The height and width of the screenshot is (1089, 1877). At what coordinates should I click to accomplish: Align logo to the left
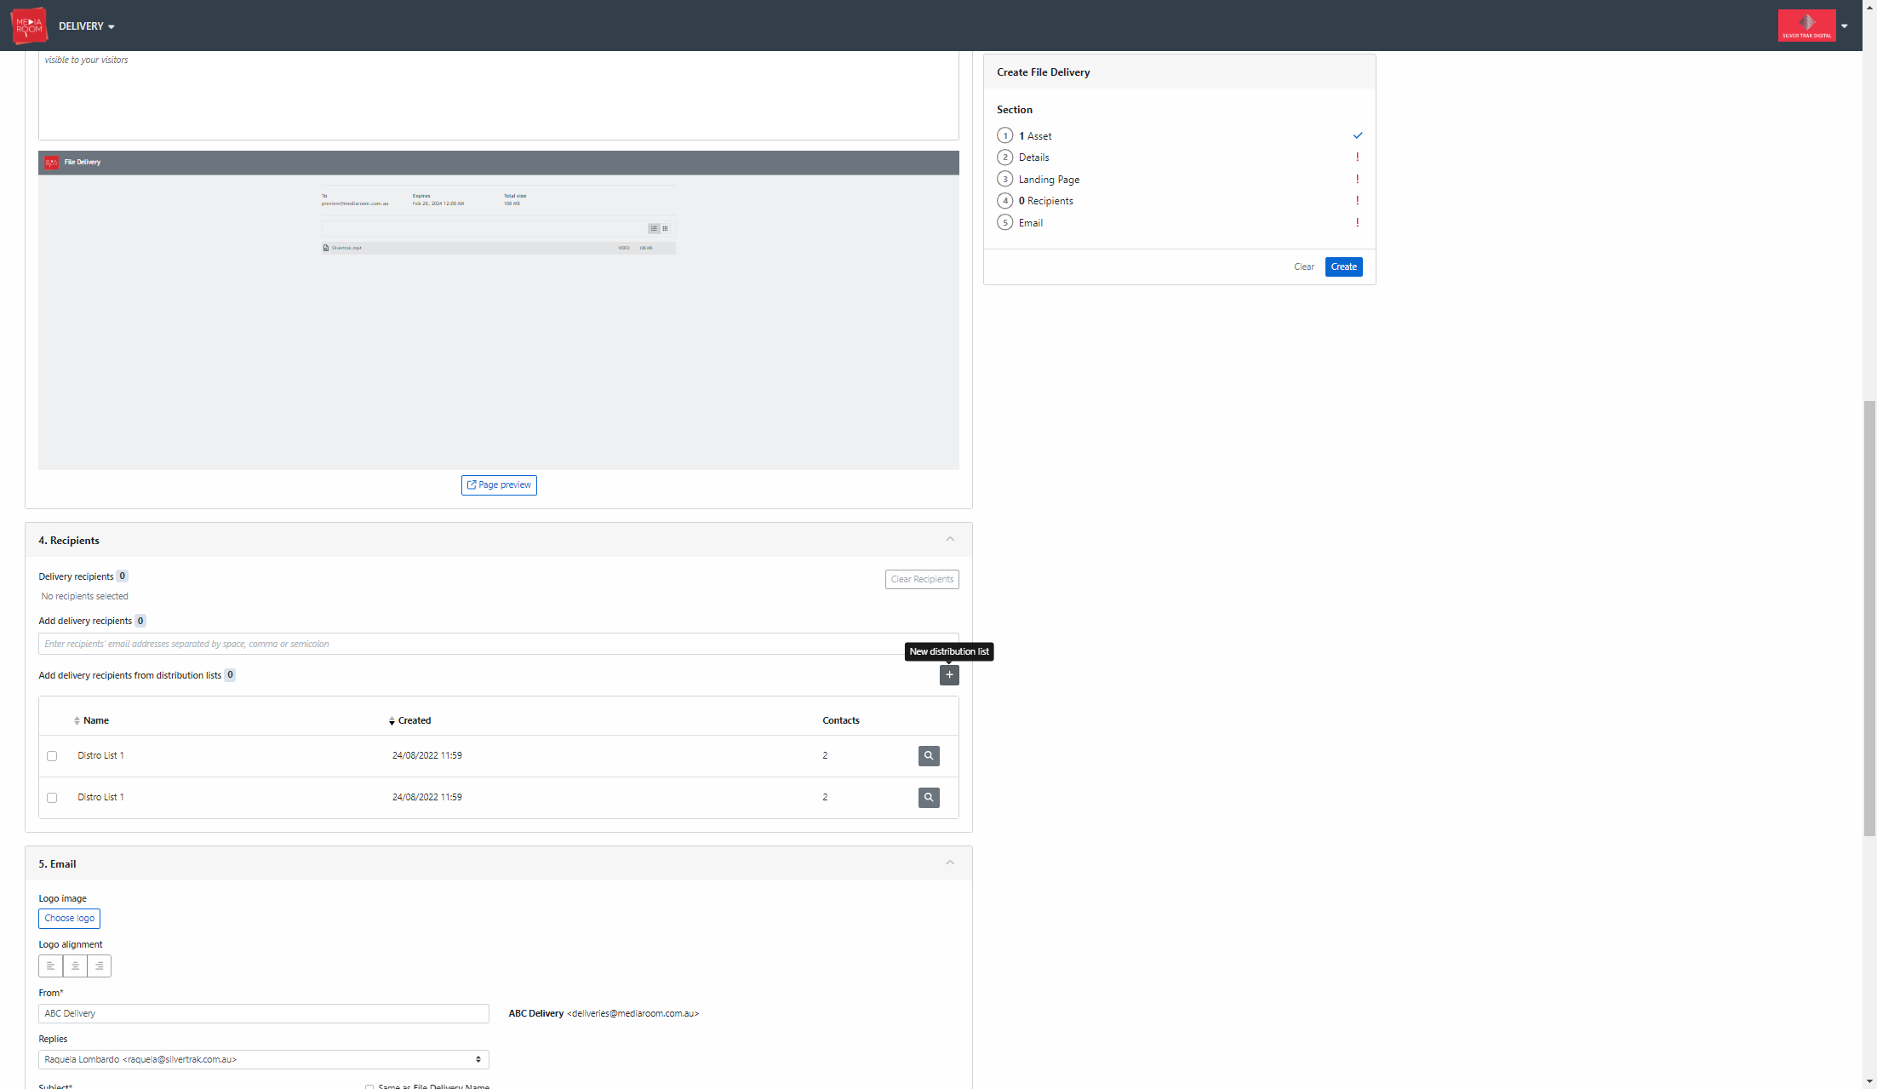(50, 966)
